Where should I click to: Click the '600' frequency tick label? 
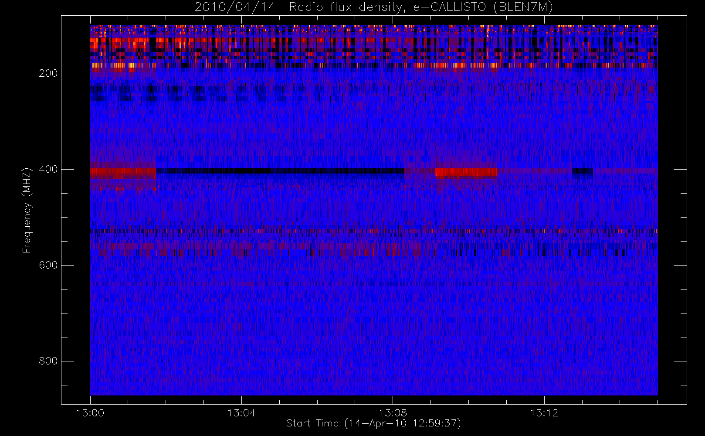(48, 265)
